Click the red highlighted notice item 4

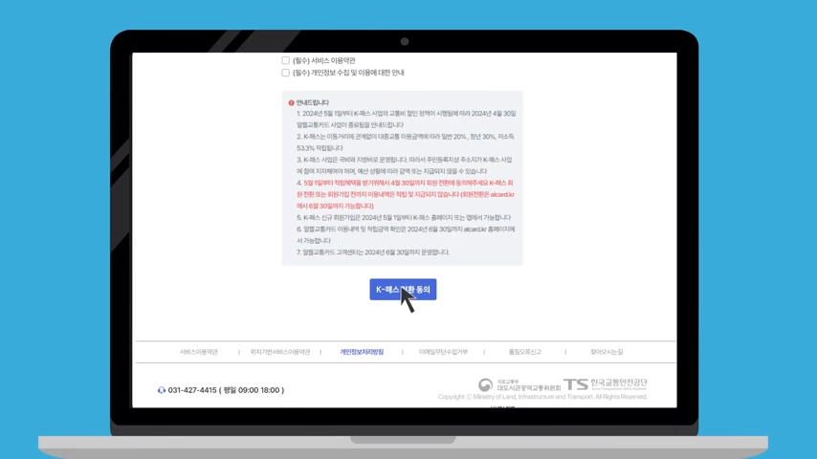pyautogui.click(x=406, y=194)
